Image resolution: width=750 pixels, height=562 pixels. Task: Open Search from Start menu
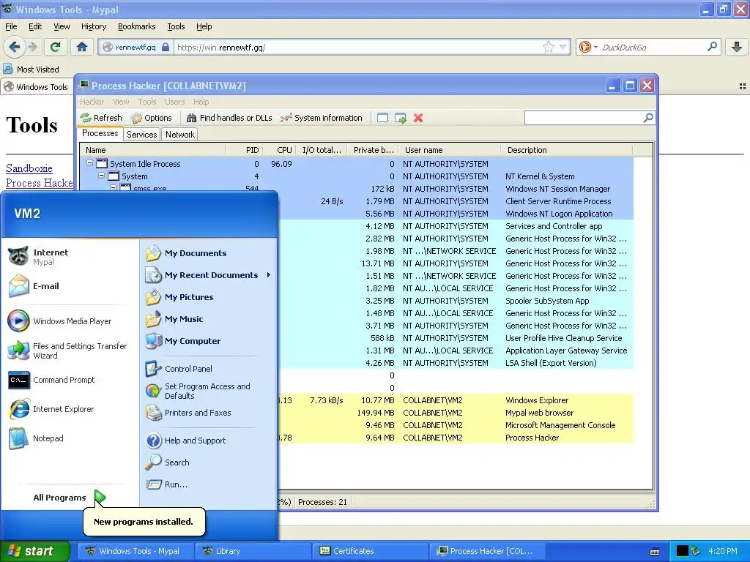168,462
